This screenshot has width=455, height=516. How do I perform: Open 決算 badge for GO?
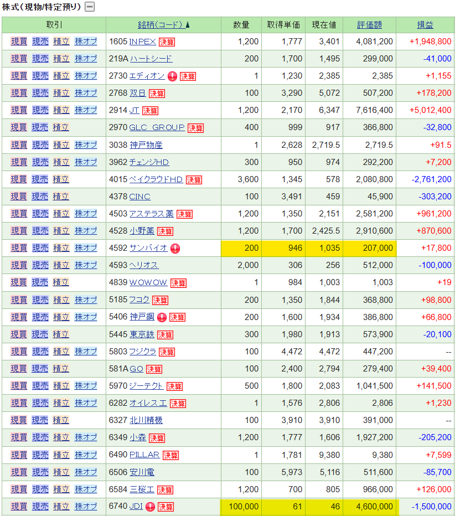154,369
